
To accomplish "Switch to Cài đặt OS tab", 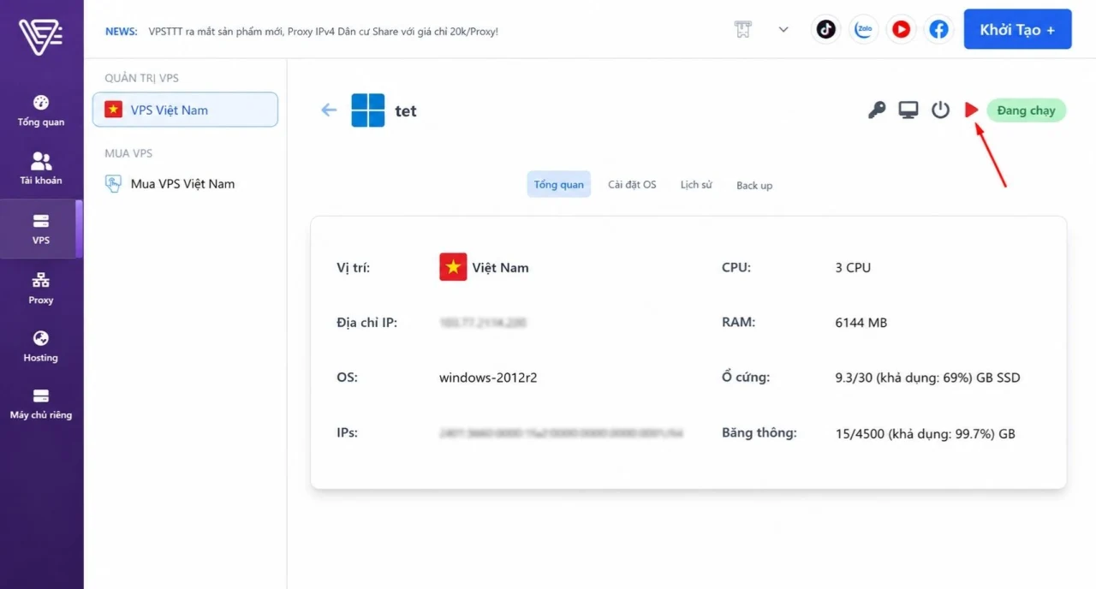I will click(x=632, y=184).
